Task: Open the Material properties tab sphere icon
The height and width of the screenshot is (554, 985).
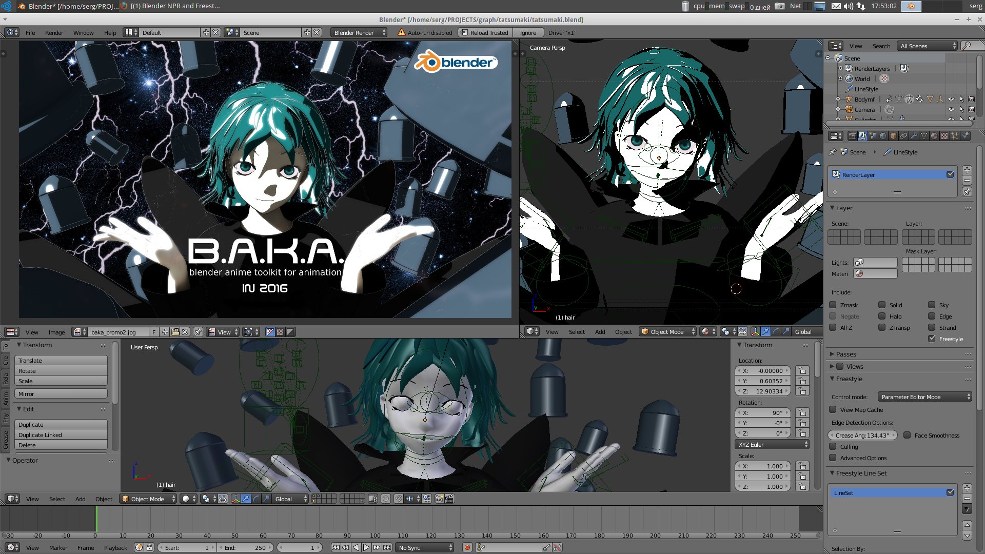Action: pyautogui.click(x=934, y=136)
